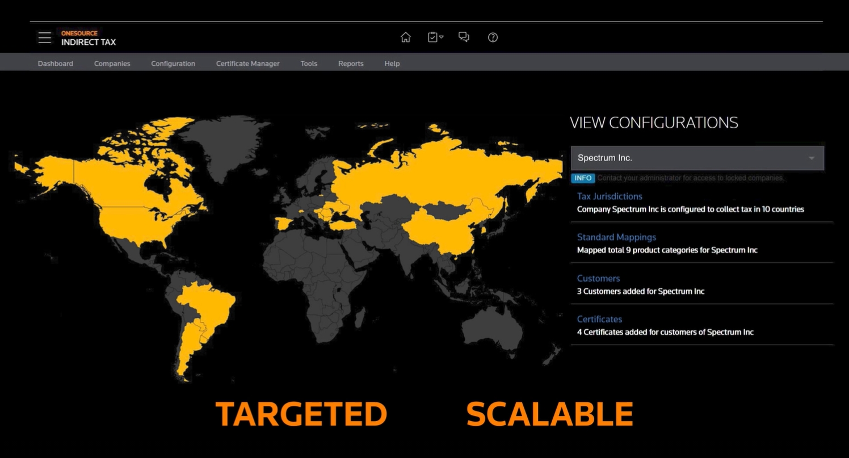
Task: View the Customers configuration link
Action: pos(598,278)
